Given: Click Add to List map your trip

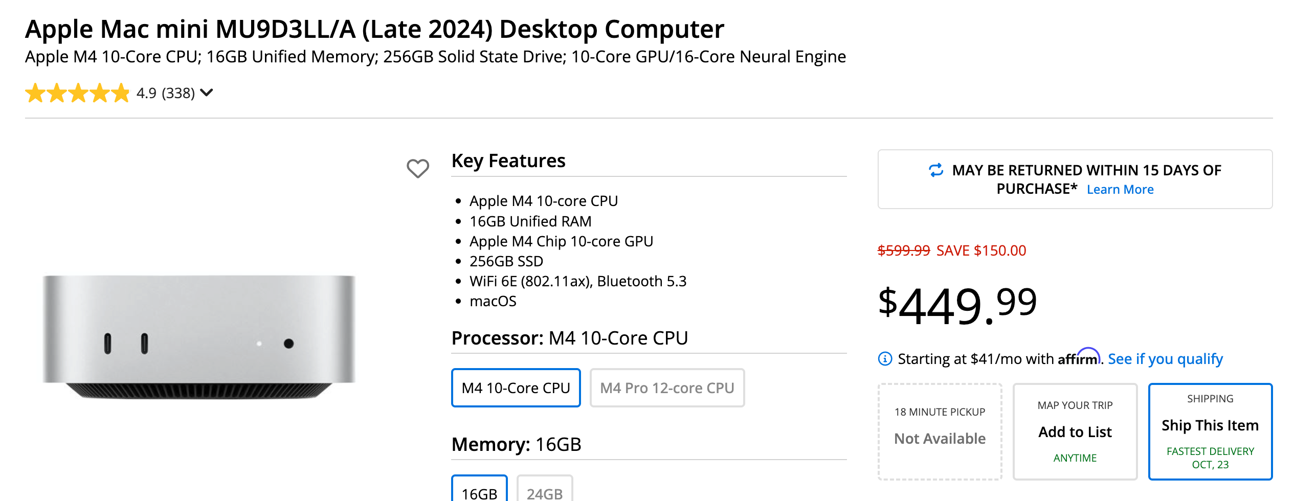Looking at the screenshot, I should click(x=1075, y=431).
